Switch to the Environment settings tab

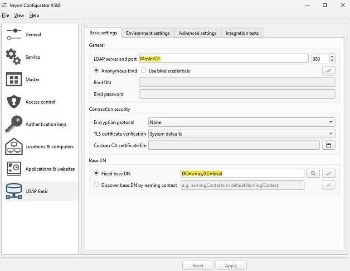(148, 33)
